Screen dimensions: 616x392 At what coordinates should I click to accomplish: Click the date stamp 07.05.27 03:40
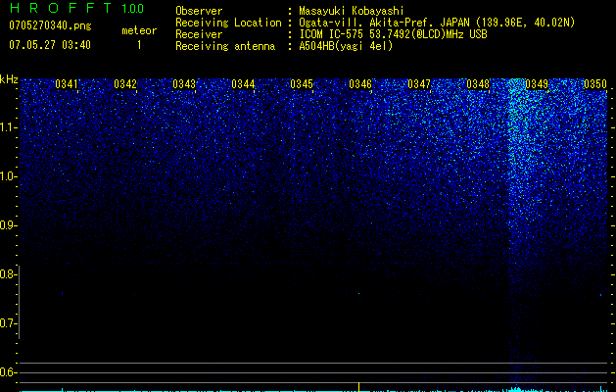point(50,45)
